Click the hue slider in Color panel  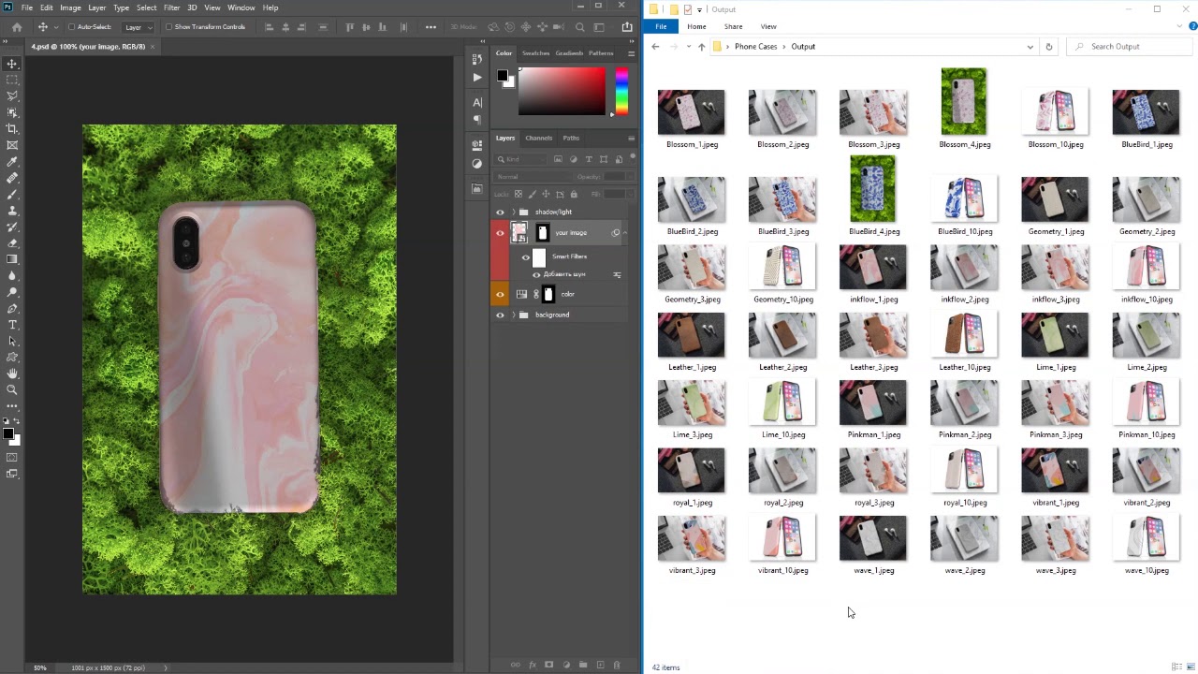pyautogui.click(x=621, y=91)
